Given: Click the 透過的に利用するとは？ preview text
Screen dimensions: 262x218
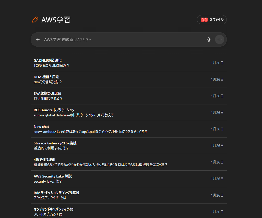Looking at the screenshot, I should (51, 148).
